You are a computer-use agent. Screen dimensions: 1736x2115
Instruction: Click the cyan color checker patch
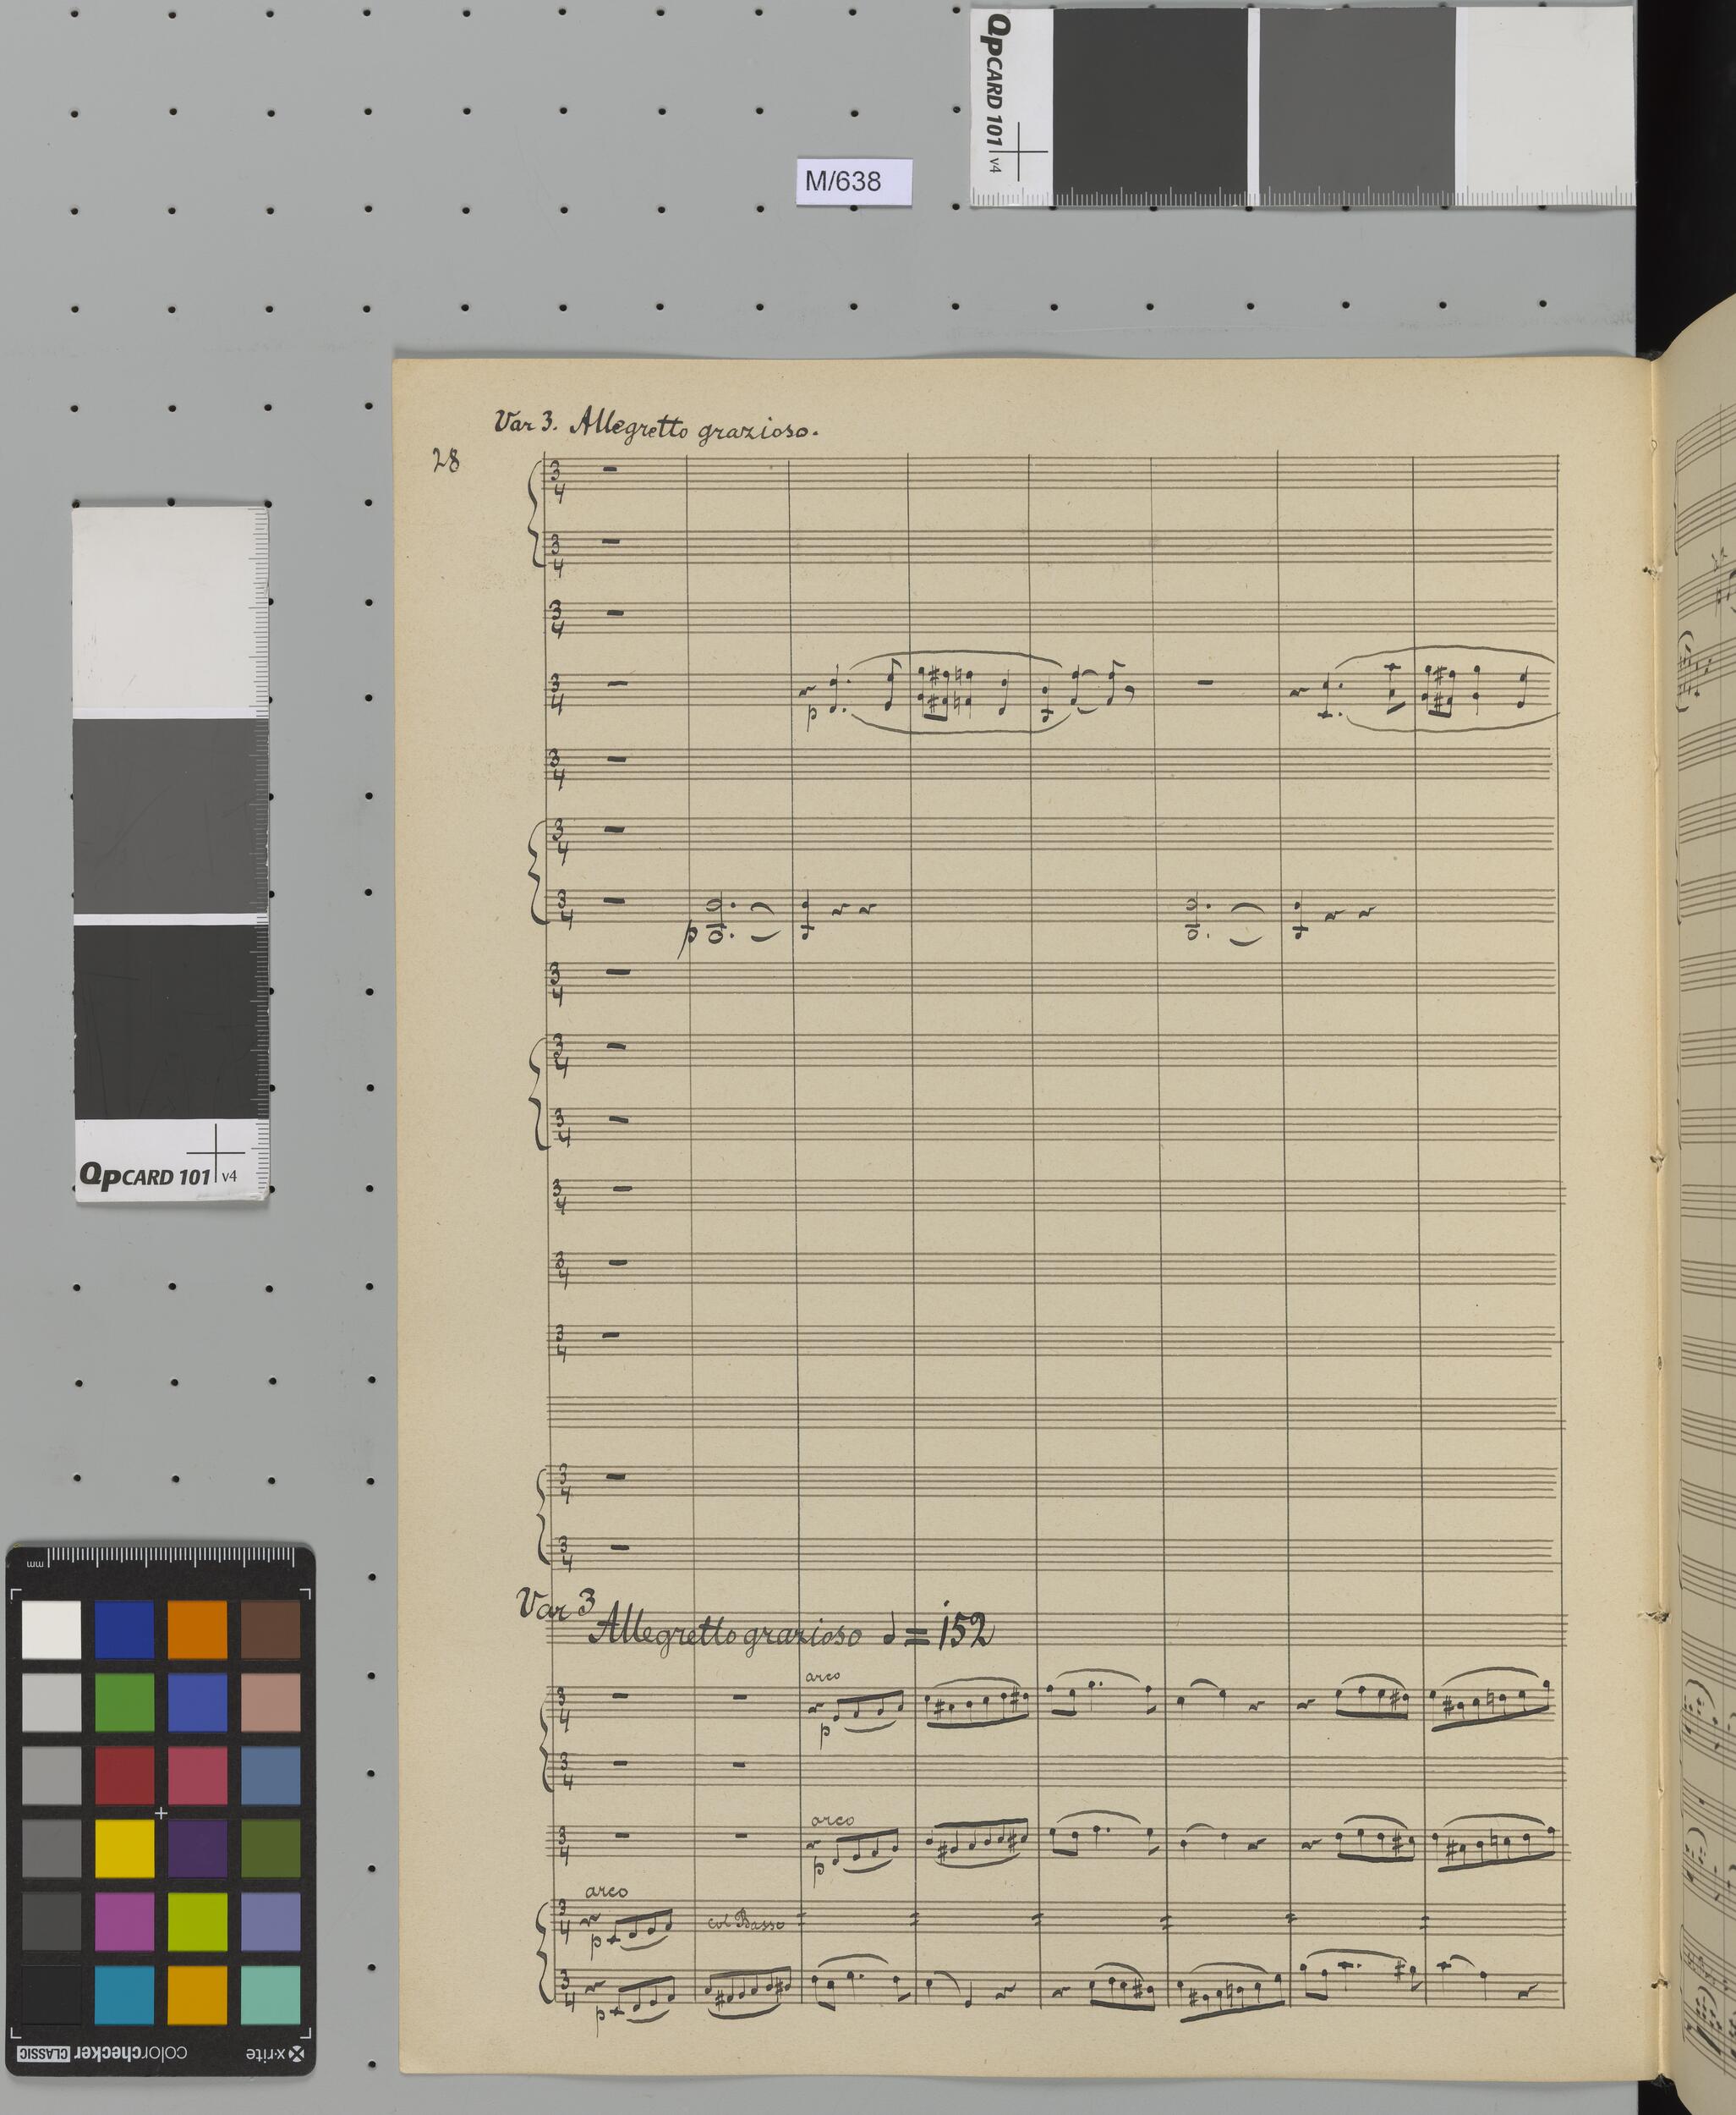pyautogui.click(x=124, y=1995)
